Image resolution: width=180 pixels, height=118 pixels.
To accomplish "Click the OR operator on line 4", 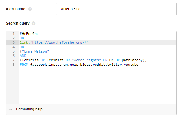I will (x=22, y=47).
